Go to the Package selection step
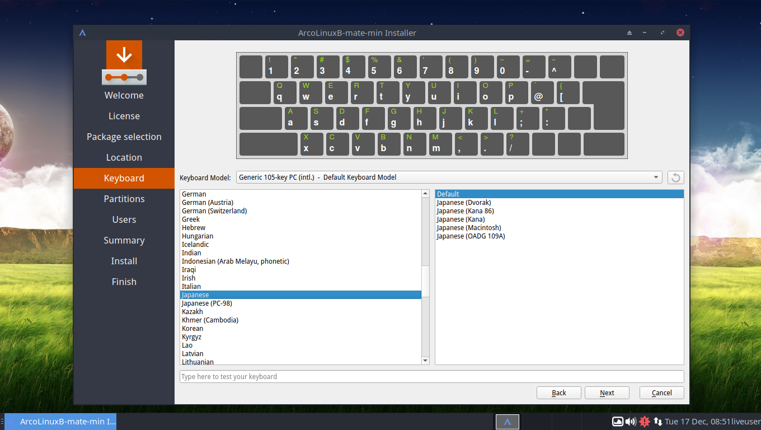Viewport: 761px width, 430px height. pyautogui.click(x=124, y=137)
